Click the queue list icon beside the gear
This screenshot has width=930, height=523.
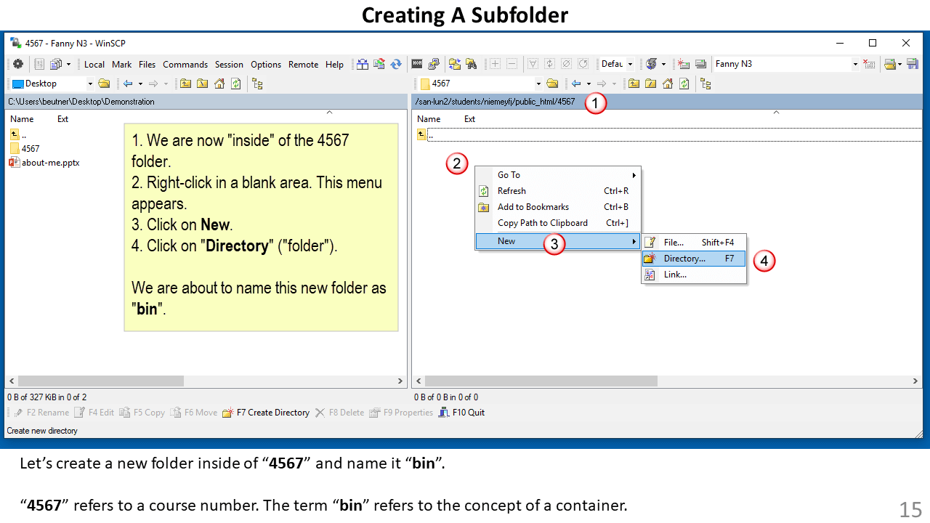point(39,64)
